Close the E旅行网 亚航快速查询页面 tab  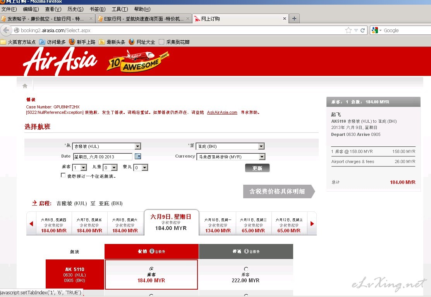click(188, 19)
